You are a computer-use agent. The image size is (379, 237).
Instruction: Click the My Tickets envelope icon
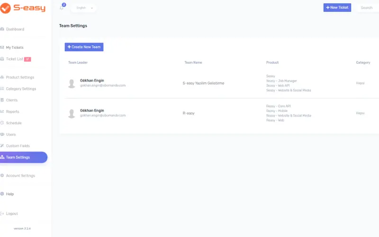point(2,47)
